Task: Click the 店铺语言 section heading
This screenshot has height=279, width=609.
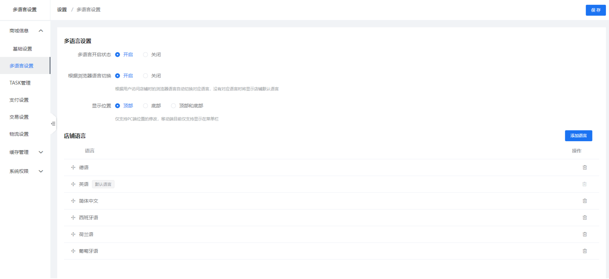Action: tap(75, 136)
